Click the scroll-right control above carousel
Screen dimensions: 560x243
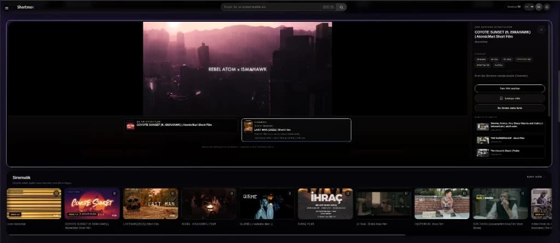[x=536, y=177]
